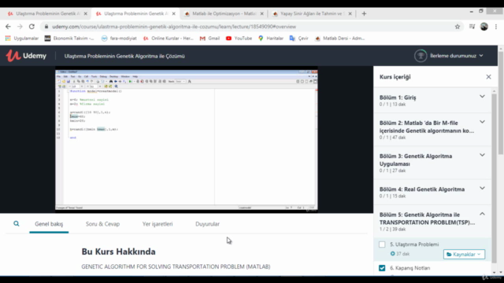This screenshot has height=283, width=504.
Task: Open the YouTube bookmark
Action: click(239, 39)
